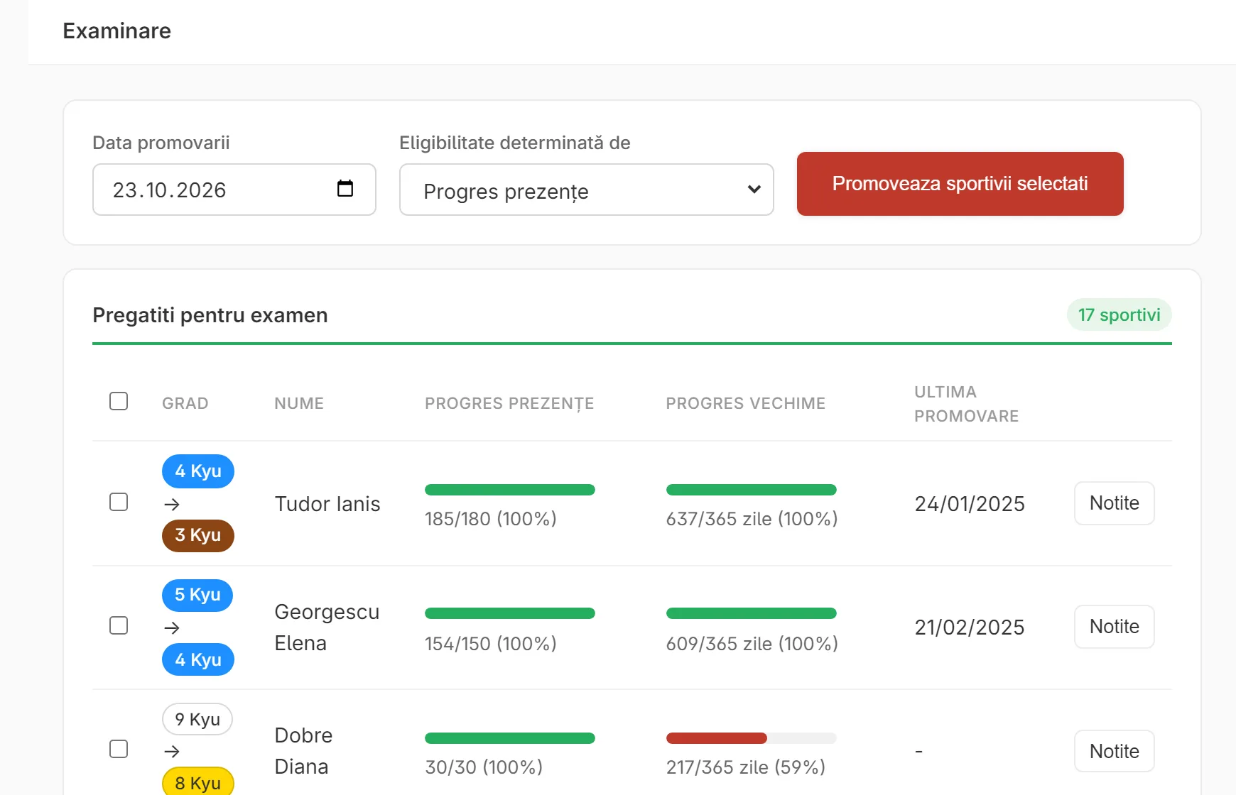Click the name Dobre Diana

pos(303,751)
